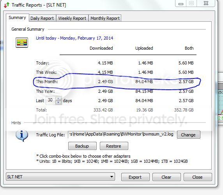Increase the Last days value with the up arrow
The height and width of the screenshot is (195, 223).
pos(58,98)
